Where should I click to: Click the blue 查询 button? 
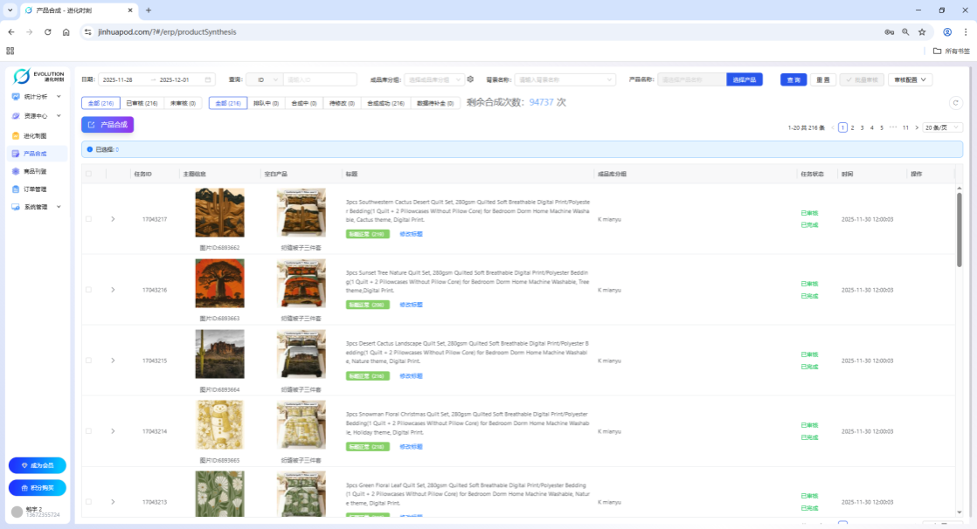[x=793, y=79]
